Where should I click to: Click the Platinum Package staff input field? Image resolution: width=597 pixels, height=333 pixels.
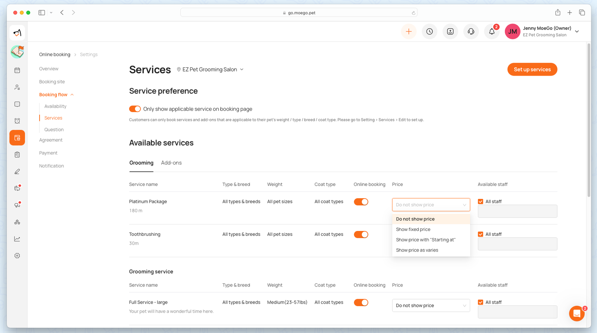(517, 211)
